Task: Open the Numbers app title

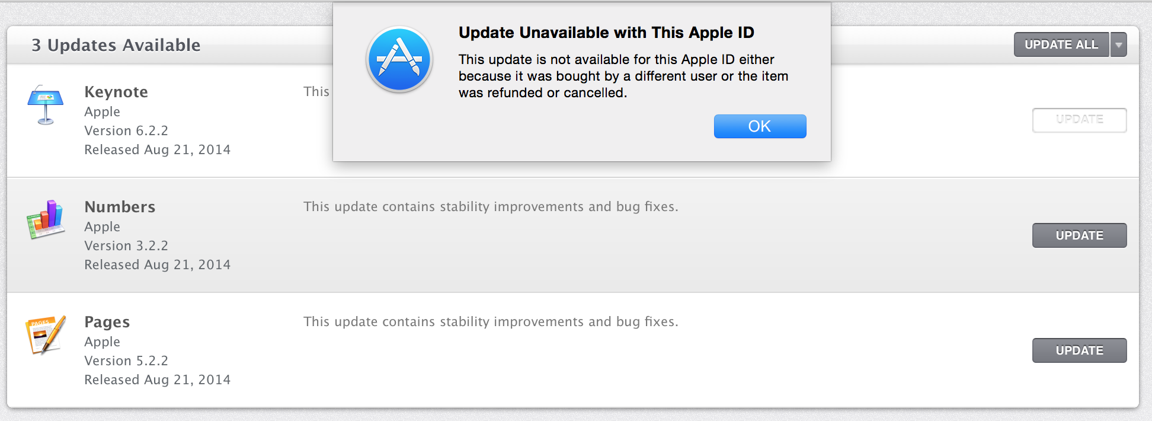Action: tap(120, 207)
